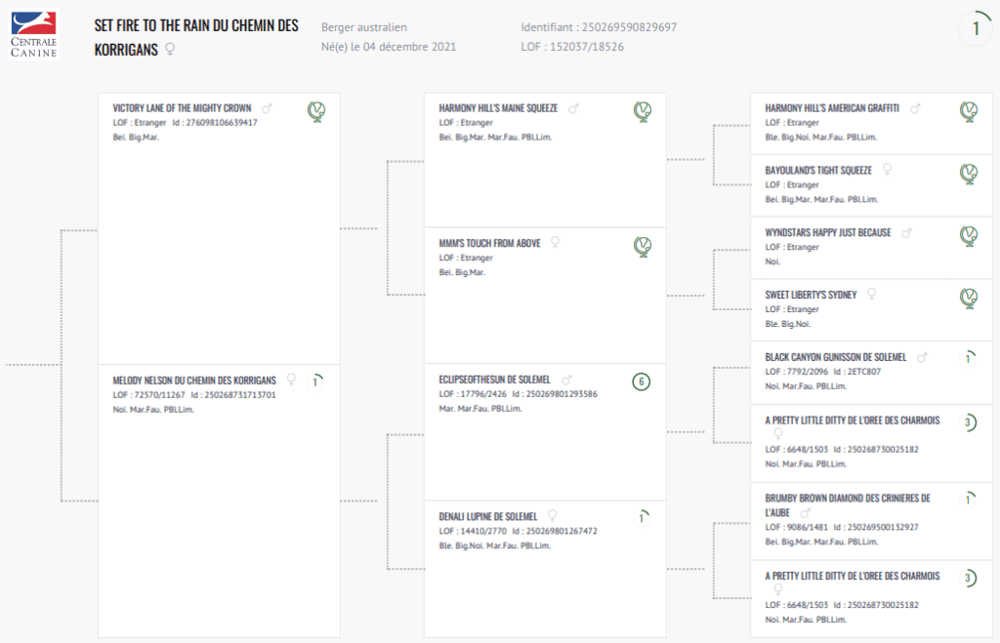Image resolution: width=1000 pixels, height=643 pixels.
Task: Click the green badge icon on Harmony Hill's Maine Squeeze
Action: [x=643, y=111]
